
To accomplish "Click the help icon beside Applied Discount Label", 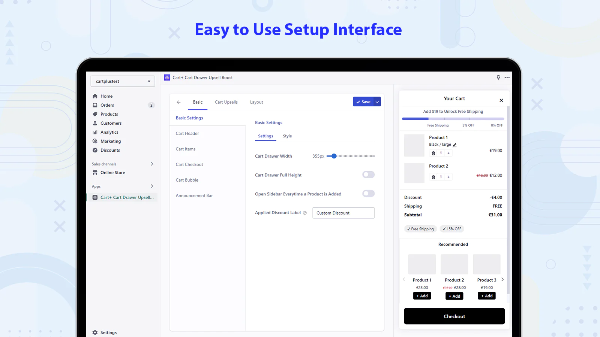I will (305, 213).
